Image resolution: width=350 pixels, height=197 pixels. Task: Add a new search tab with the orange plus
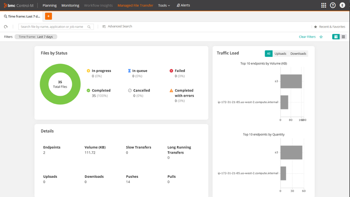point(49,16)
